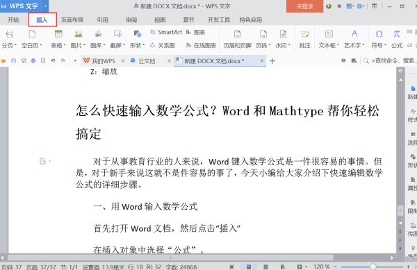Image resolution: width=417 pixels, height=270 pixels.
Task: Insert a blank page (空白页)
Action: 32,39
